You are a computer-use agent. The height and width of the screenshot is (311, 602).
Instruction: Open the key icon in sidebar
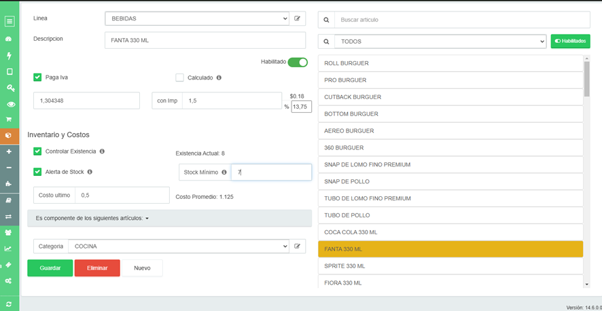[10, 88]
